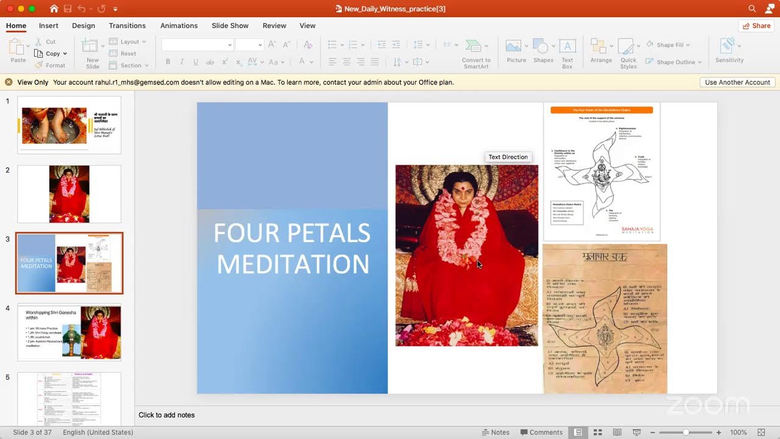Toggle Align Left

tap(332, 62)
